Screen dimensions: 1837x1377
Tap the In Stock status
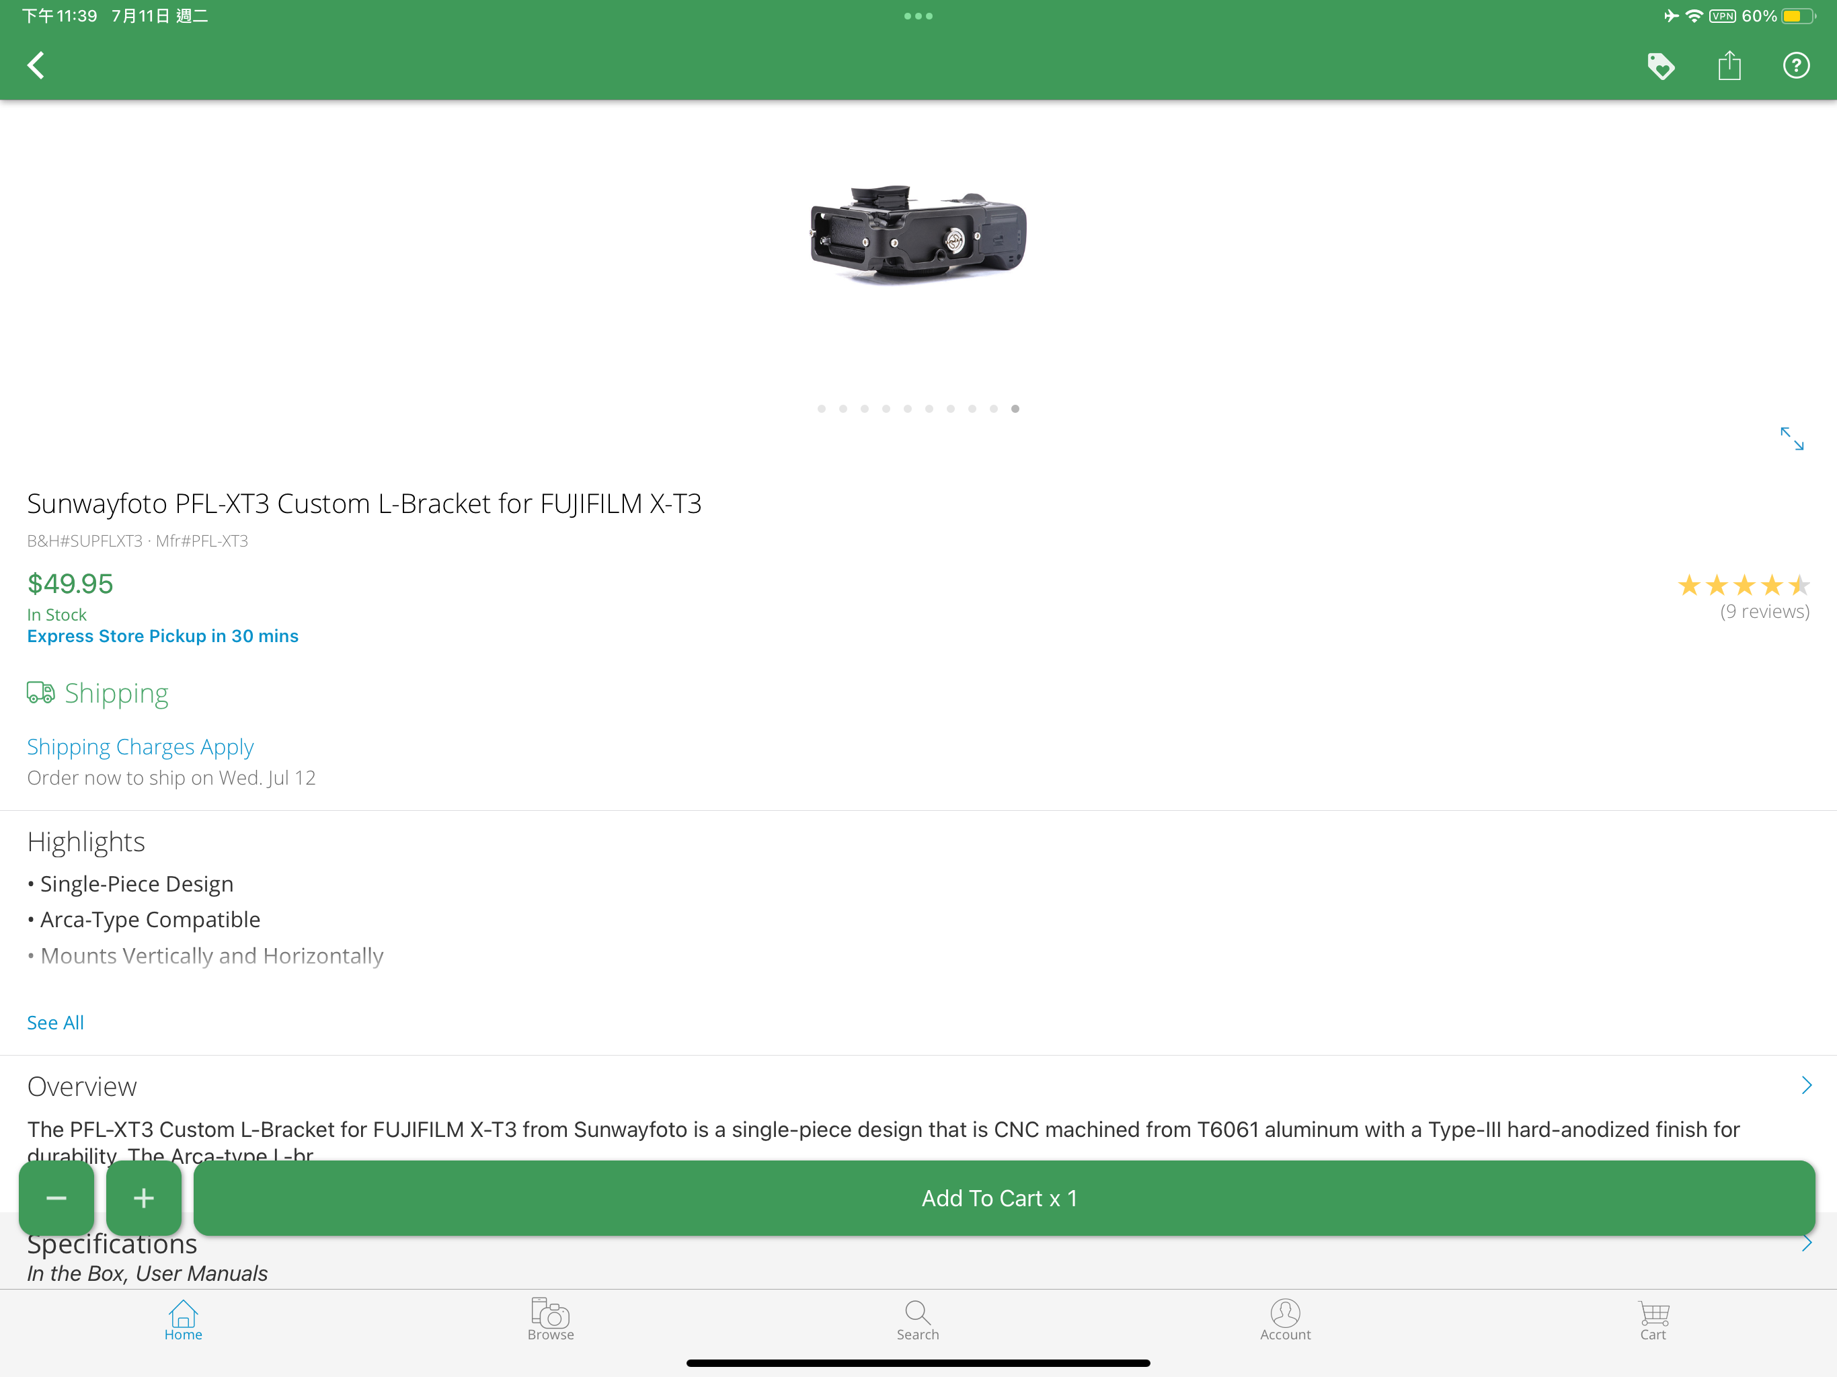click(56, 615)
